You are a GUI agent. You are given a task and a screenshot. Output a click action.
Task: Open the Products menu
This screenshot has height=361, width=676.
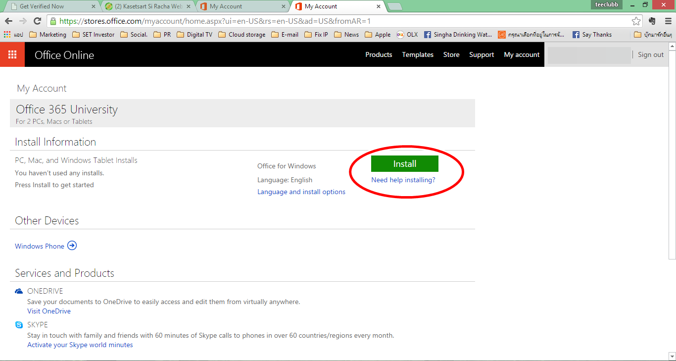[379, 54]
